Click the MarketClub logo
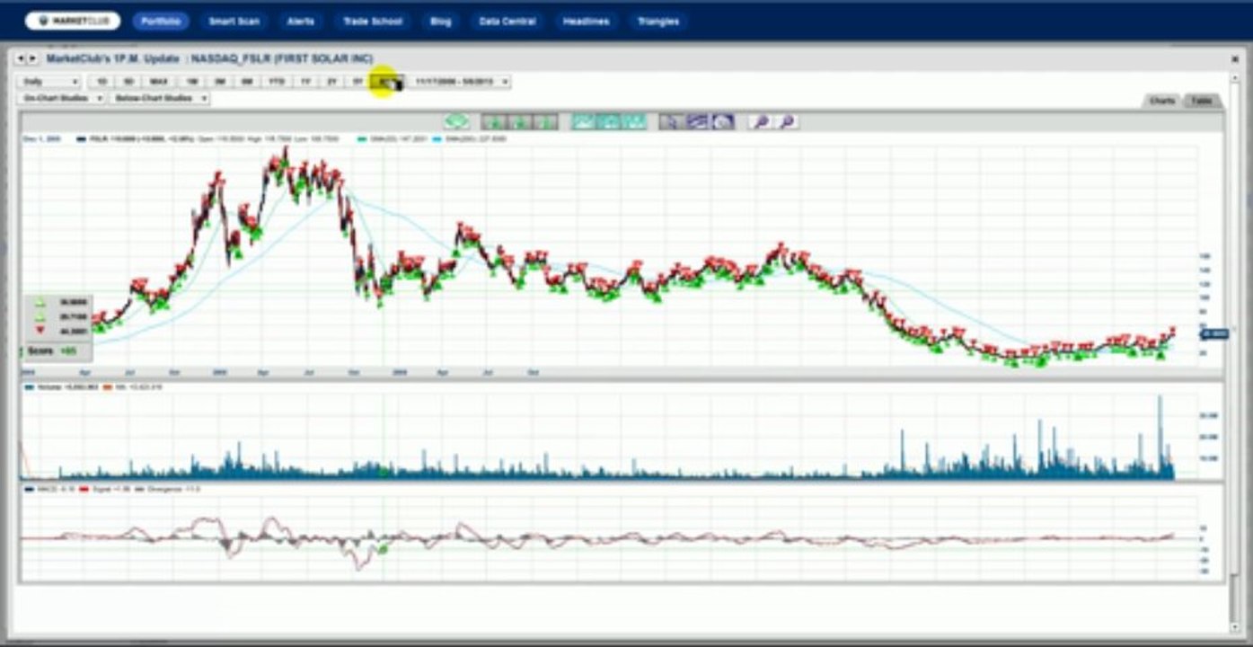The height and width of the screenshot is (647, 1253). pyautogui.click(x=73, y=21)
